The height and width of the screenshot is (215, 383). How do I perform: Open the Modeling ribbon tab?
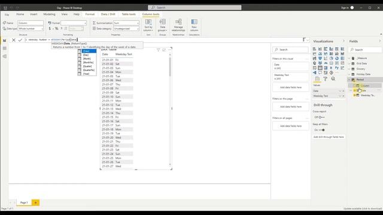pos(49,14)
